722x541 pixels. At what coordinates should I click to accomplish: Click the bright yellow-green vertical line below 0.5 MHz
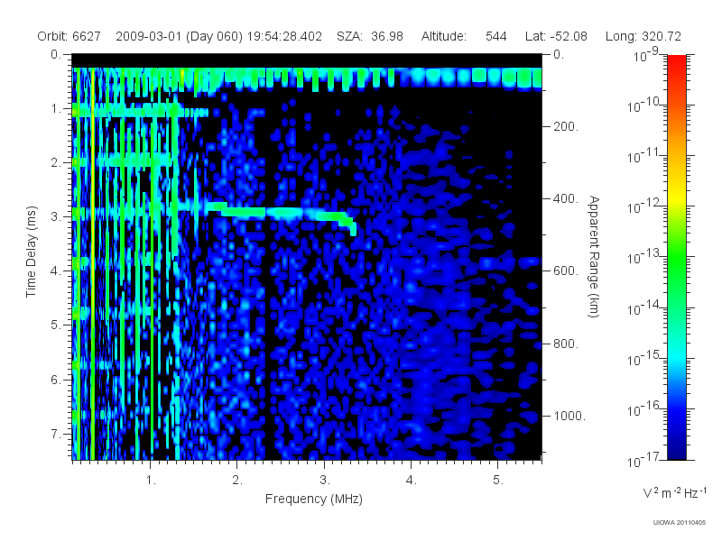coord(93,262)
